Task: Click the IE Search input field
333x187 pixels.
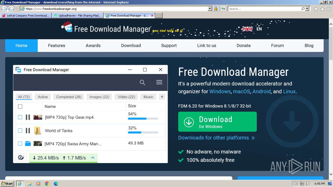Action: pos(264,9)
